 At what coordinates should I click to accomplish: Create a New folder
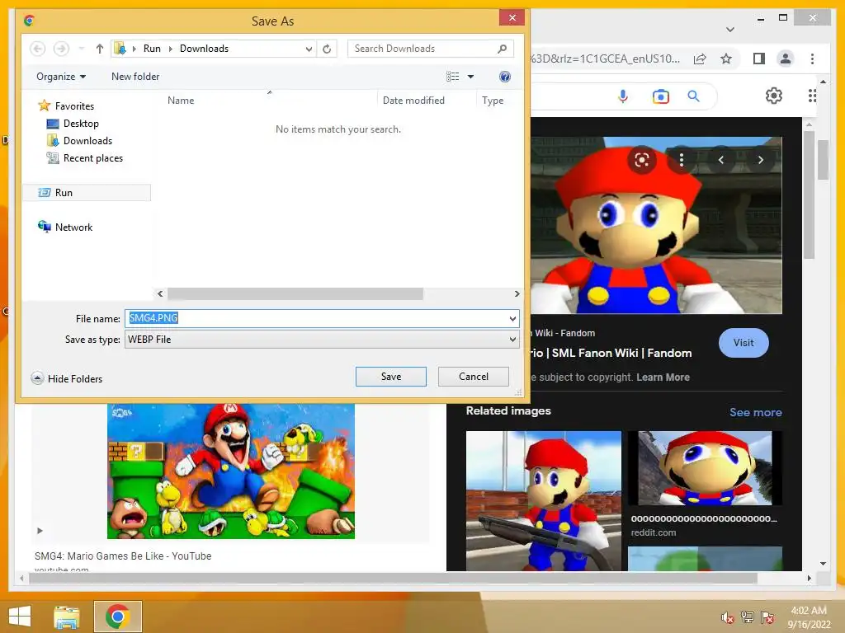(135, 77)
